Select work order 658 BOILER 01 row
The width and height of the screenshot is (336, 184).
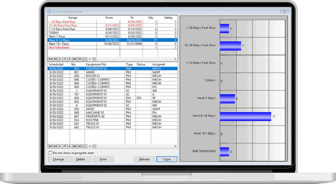point(113,76)
